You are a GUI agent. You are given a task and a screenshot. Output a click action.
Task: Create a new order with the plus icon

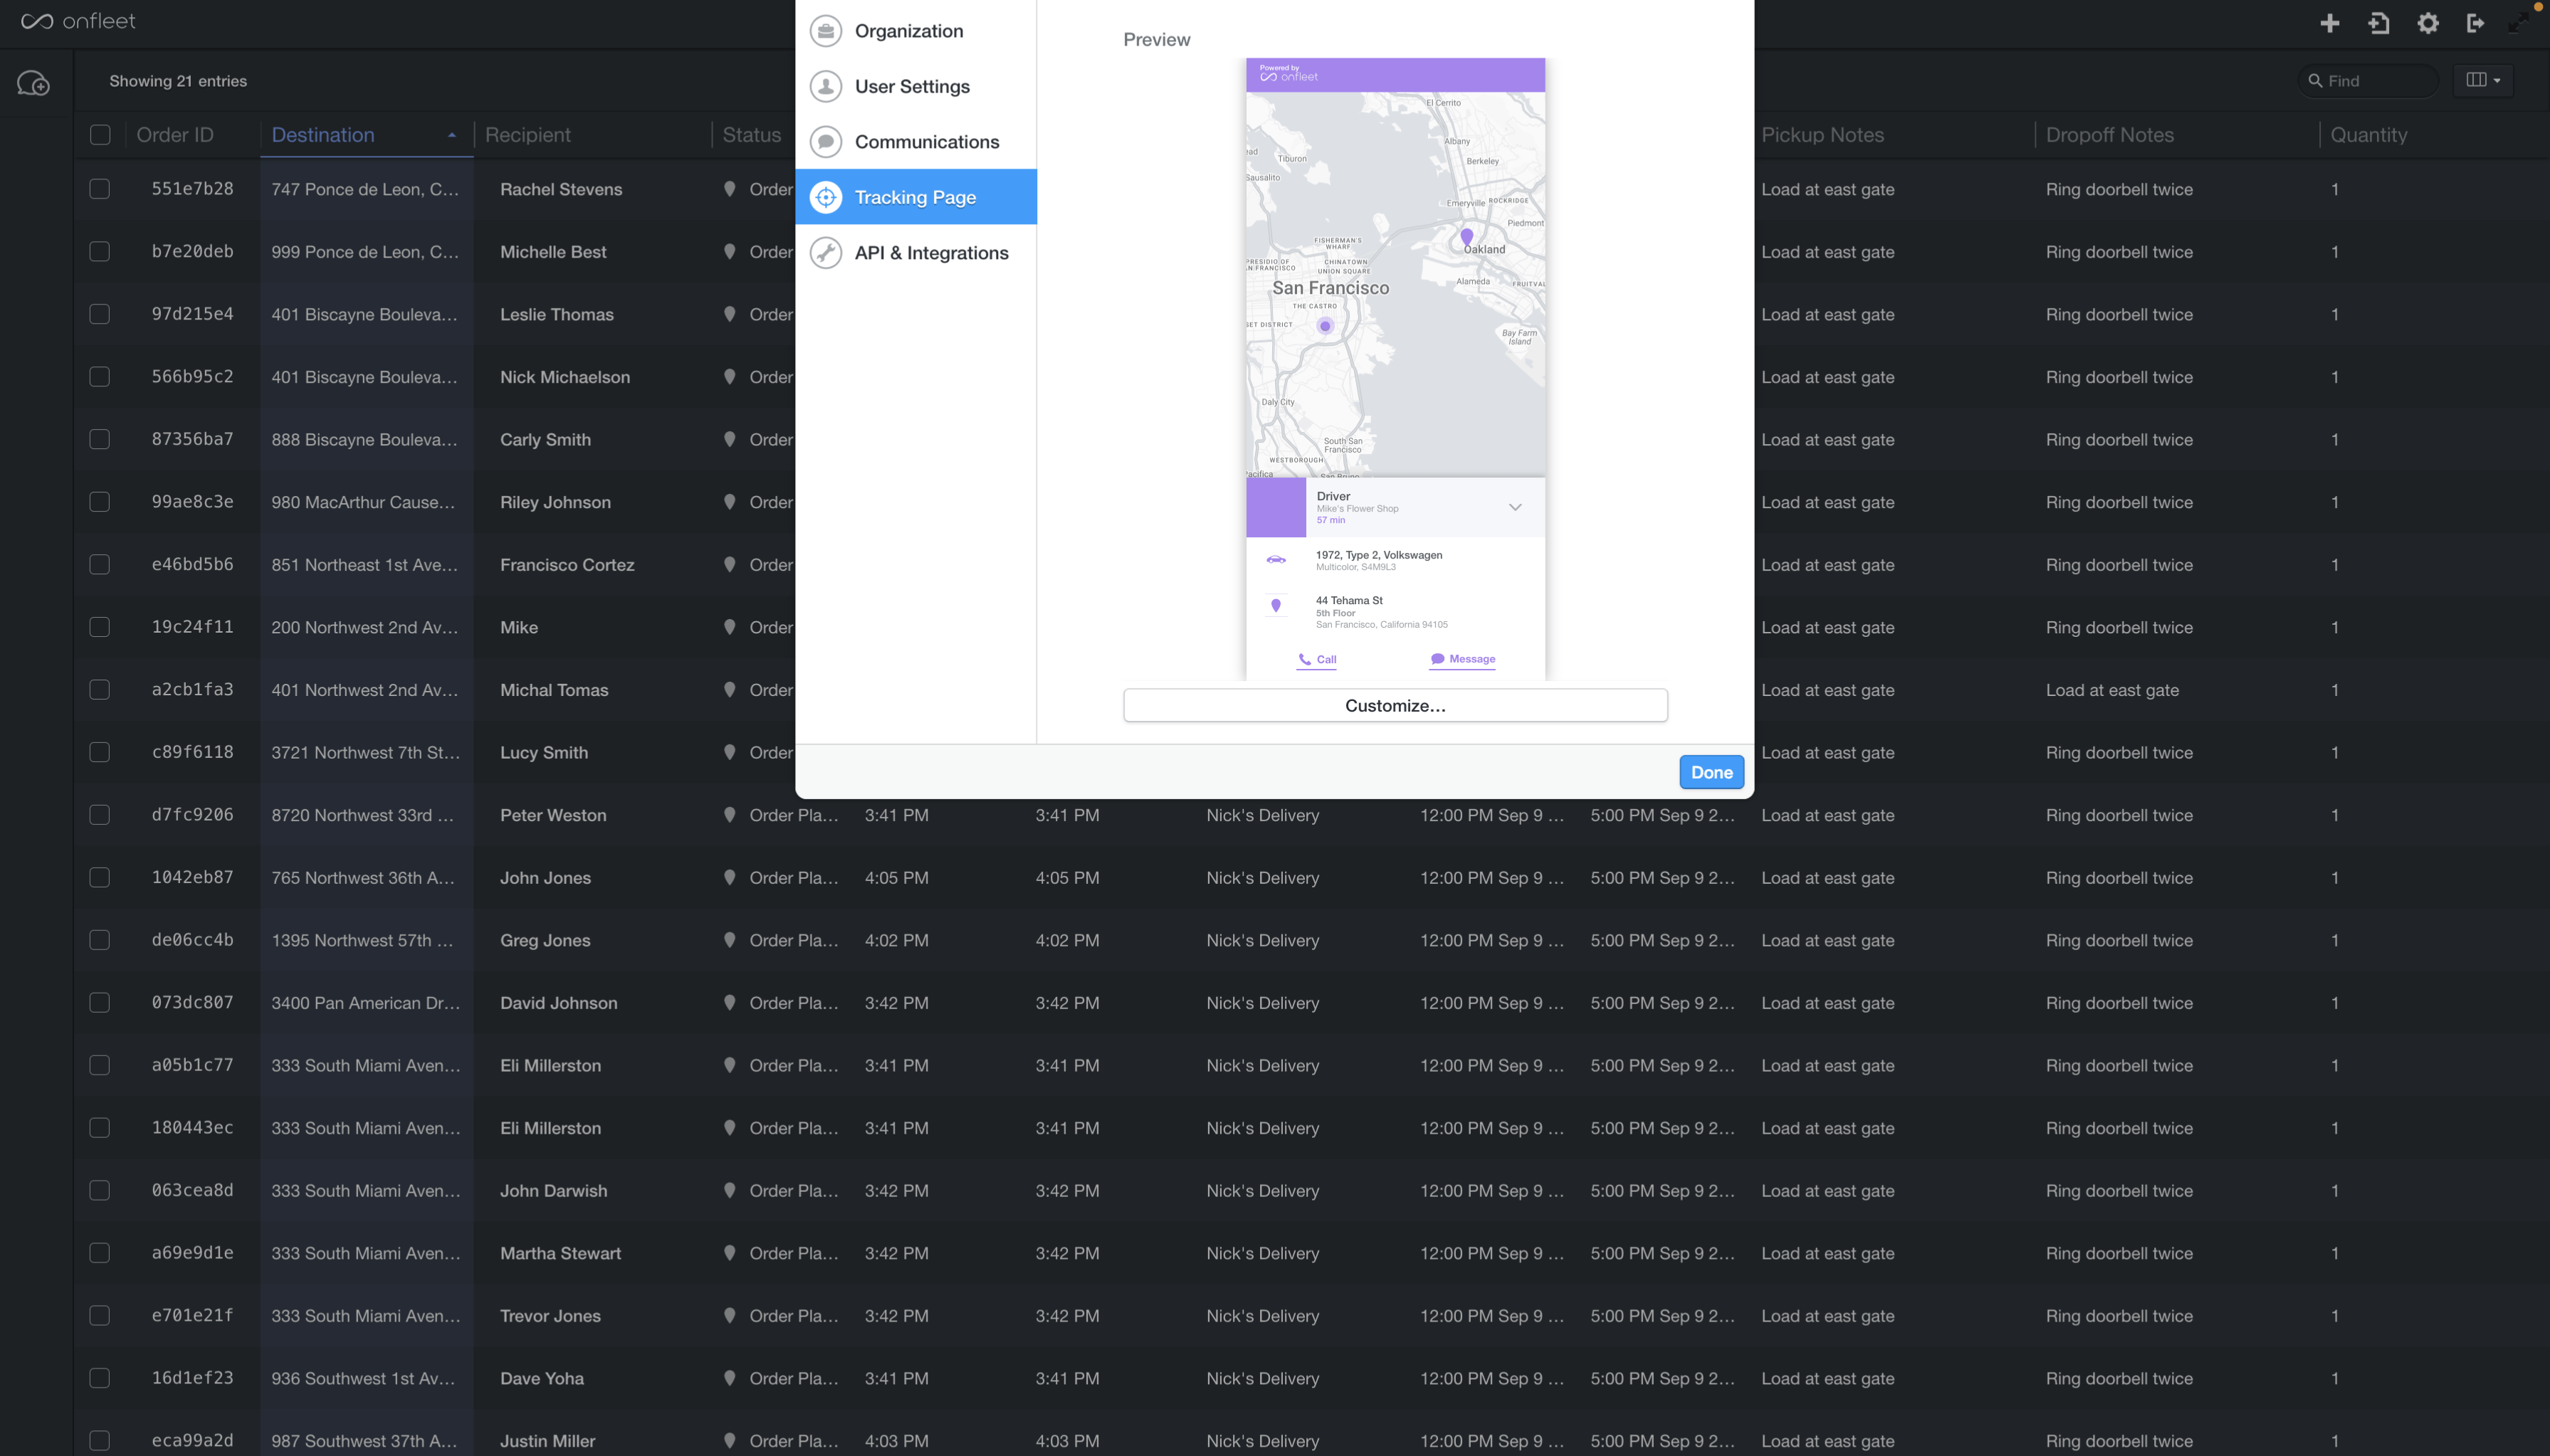pyautogui.click(x=2329, y=22)
